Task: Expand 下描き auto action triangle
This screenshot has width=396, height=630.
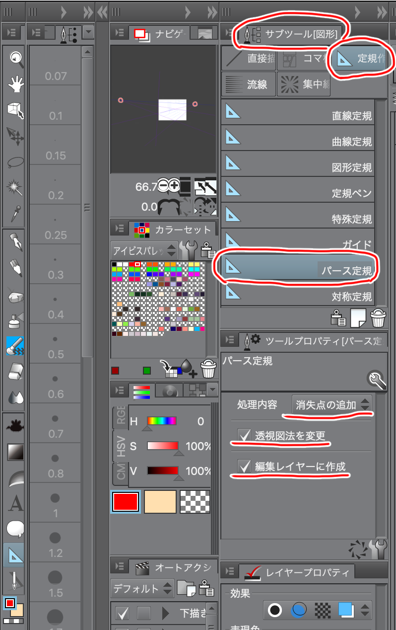Action: tap(166, 614)
